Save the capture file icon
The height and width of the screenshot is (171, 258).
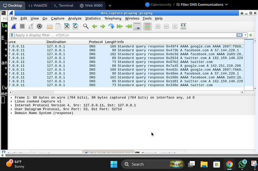(58, 26)
